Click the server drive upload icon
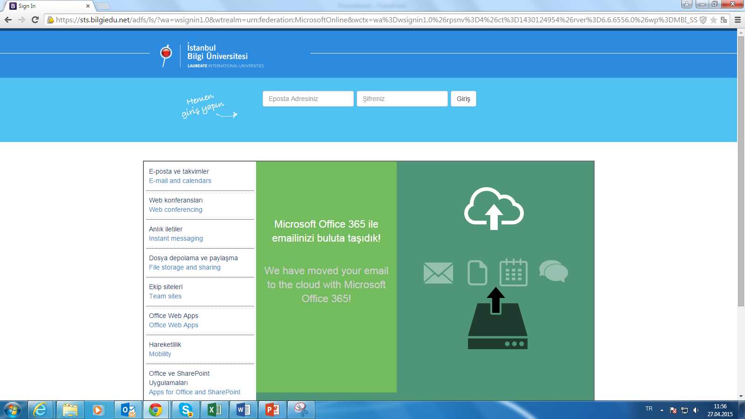Screen dimensions: 745x419 497,319
